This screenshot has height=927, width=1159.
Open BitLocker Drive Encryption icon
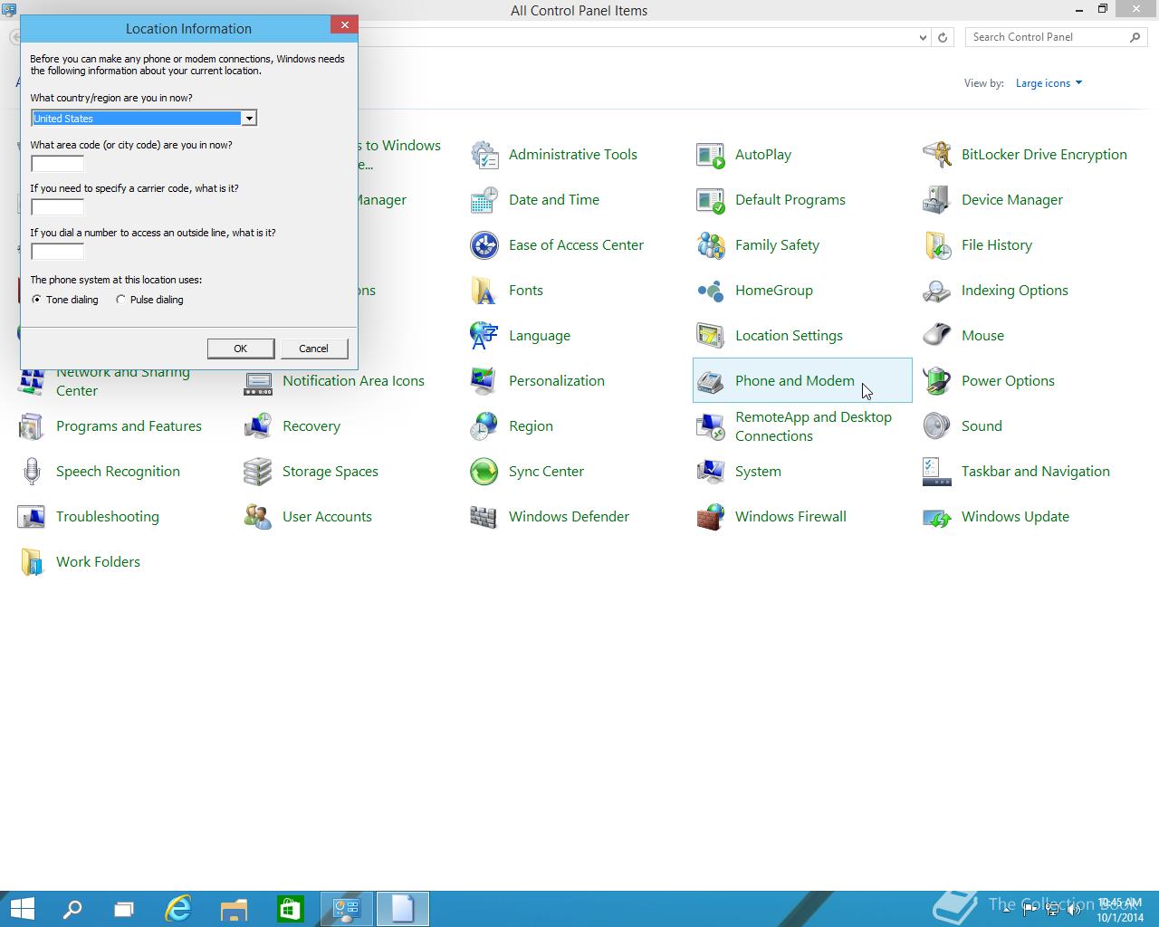coord(937,155)
